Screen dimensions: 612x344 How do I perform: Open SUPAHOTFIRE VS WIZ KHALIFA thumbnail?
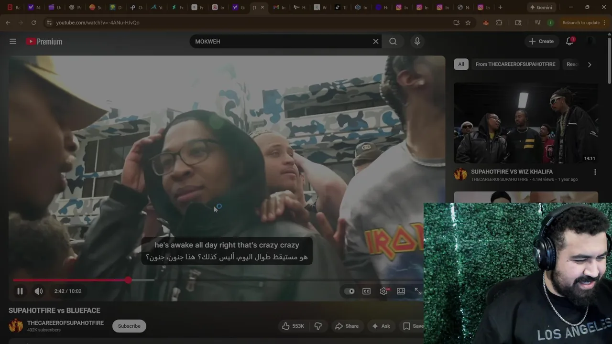pyautogui.click(x=526, y=123)
